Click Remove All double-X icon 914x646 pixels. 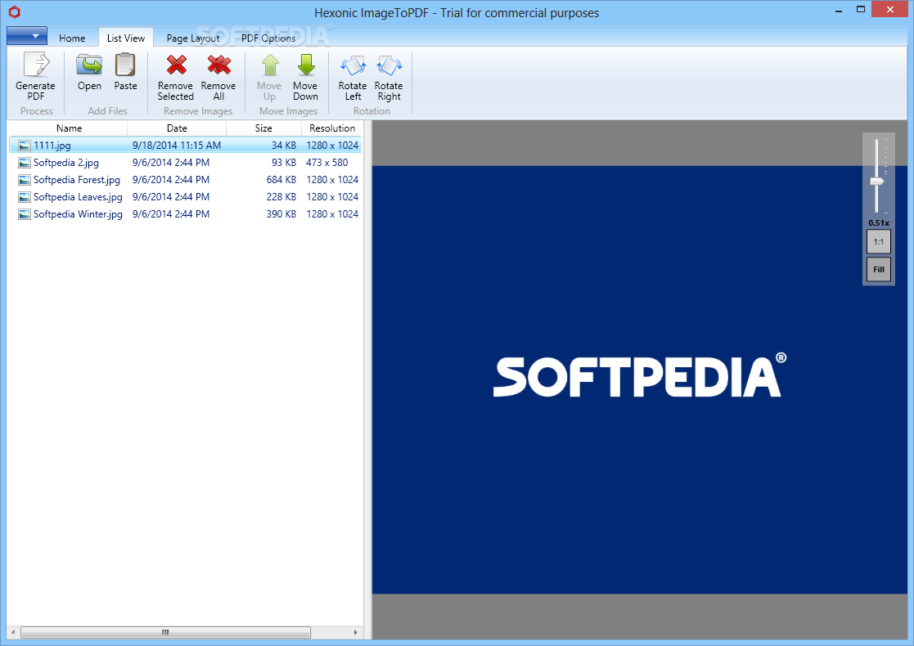[x=218, y=64]
